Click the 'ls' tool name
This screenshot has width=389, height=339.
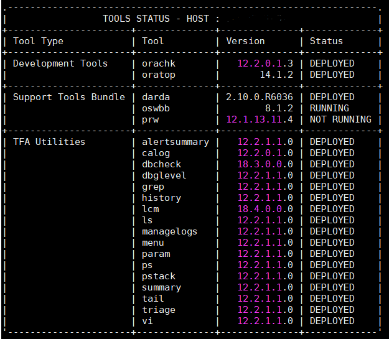pyautogui.click(x=147, y=220)
